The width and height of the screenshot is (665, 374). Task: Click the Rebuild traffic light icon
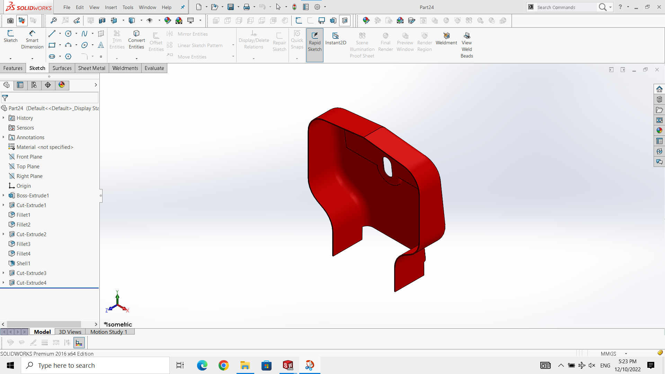pyautogui.click(x=294, y=7)
